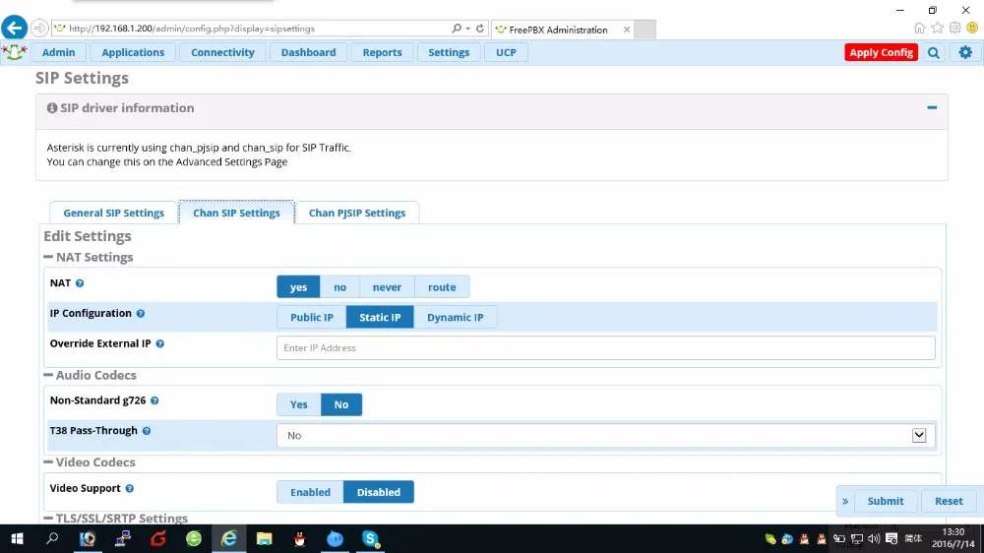Screen dimensions: 984x553
Task: Open the Applications menu
Action: (x=133, y=53)
